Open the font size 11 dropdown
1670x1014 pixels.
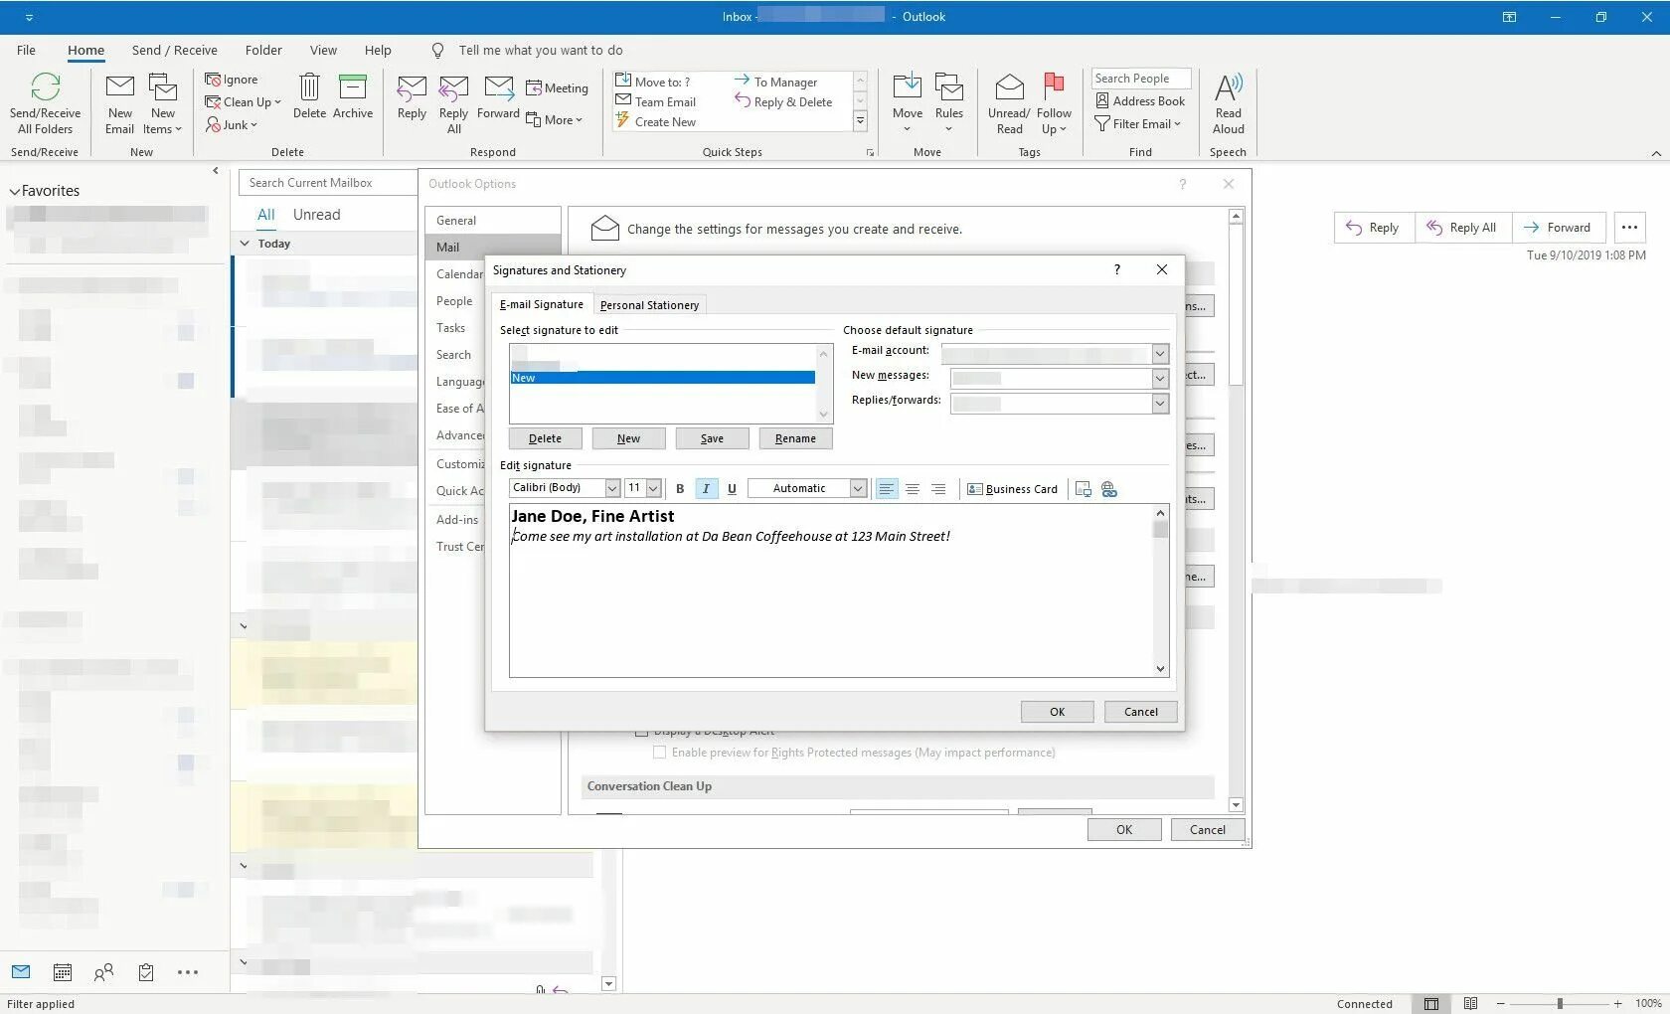pos(653,488)
